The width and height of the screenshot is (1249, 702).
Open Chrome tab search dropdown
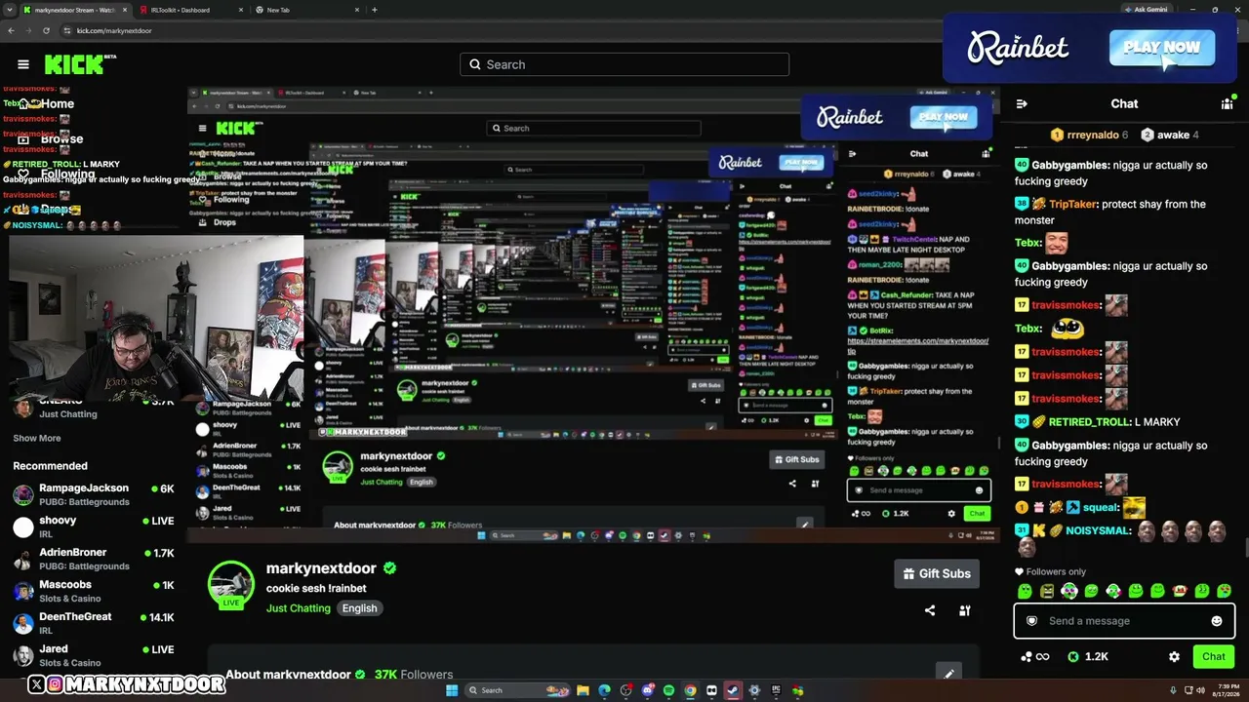[x=12, y=10]
